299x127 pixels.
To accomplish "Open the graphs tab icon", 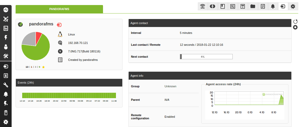I will (233, 7).
